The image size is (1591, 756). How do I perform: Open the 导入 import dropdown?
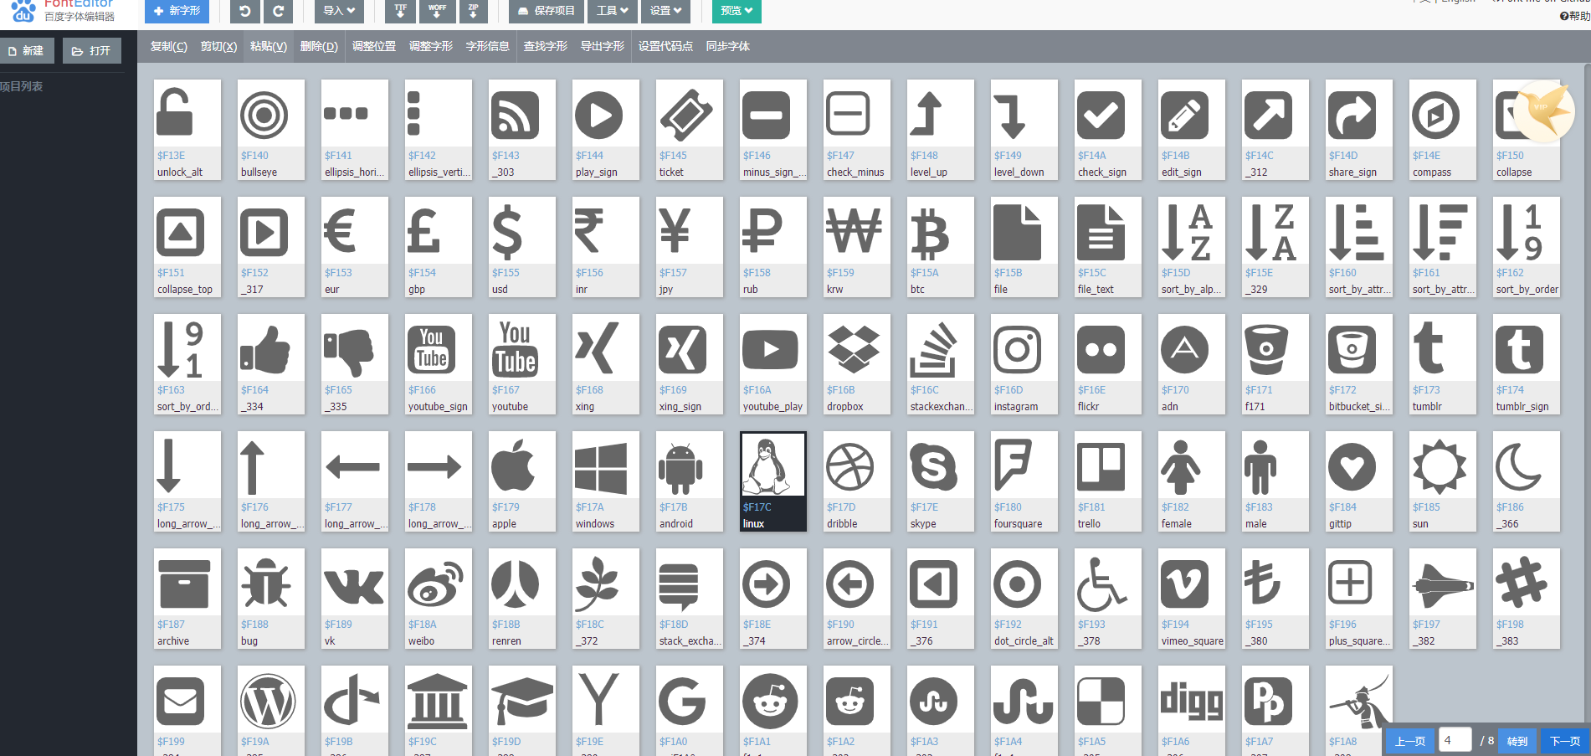coord(338,12)
